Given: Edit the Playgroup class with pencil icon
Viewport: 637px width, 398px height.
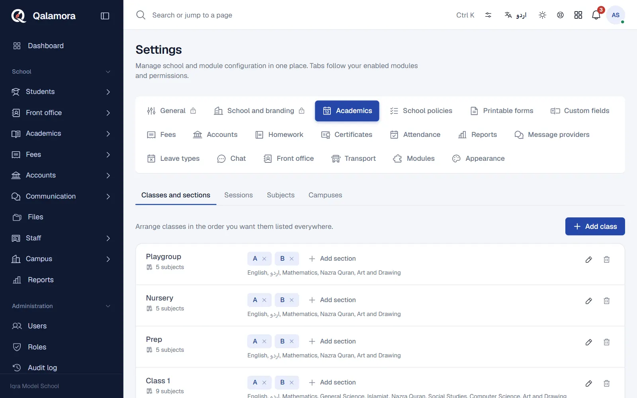Looking at the screenshot, I should pyautogui.click(x=588, y=259).
